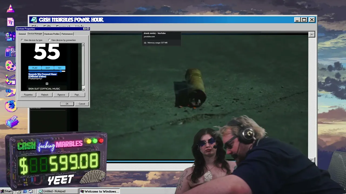Click the Print... button
Image resolution: width=346 pixels, height=194 pixels.
[x=77, y=95]
